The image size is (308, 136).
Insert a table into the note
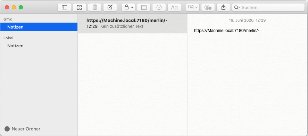144,8
